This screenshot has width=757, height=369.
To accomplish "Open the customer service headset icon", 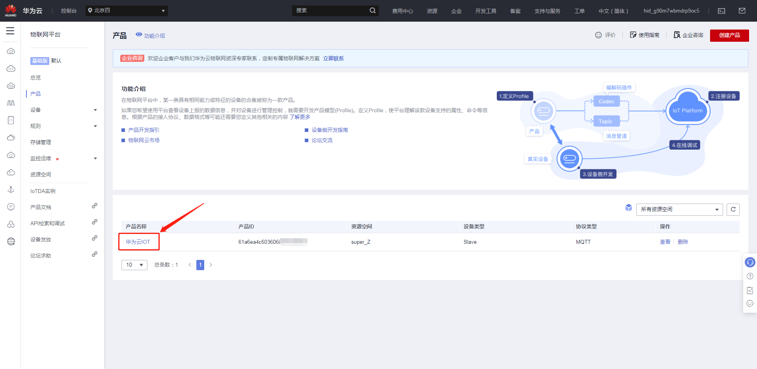I will click(x=750, y=262).
